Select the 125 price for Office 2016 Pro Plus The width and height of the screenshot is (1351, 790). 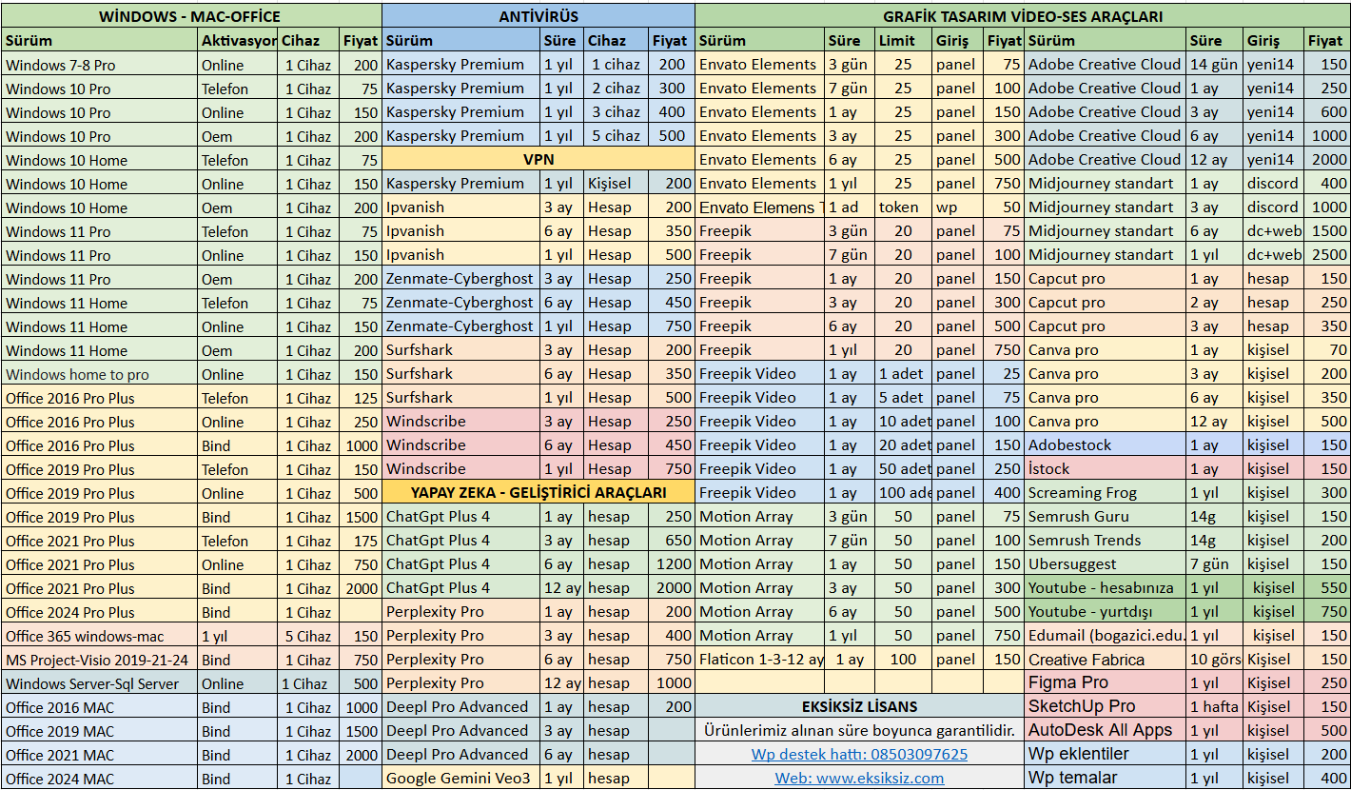pyautogui.click(x=361, y=398)
